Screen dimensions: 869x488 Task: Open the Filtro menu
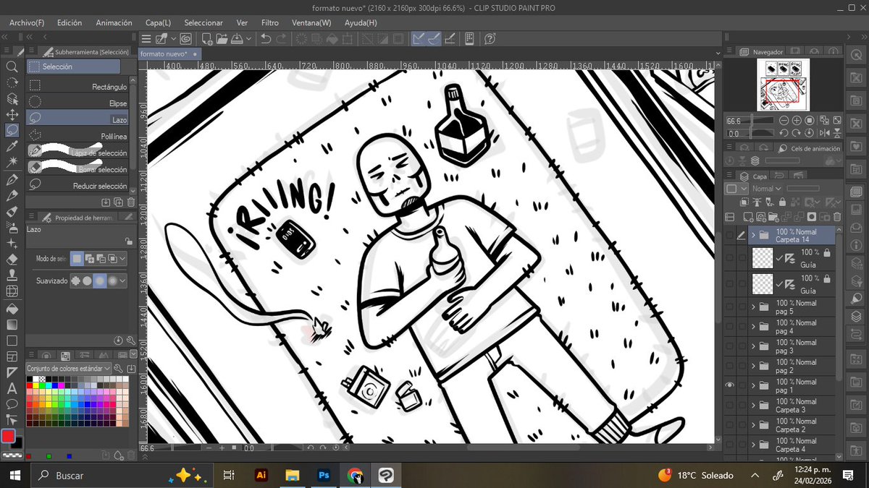pyautogui.click(x=270, y=22)
